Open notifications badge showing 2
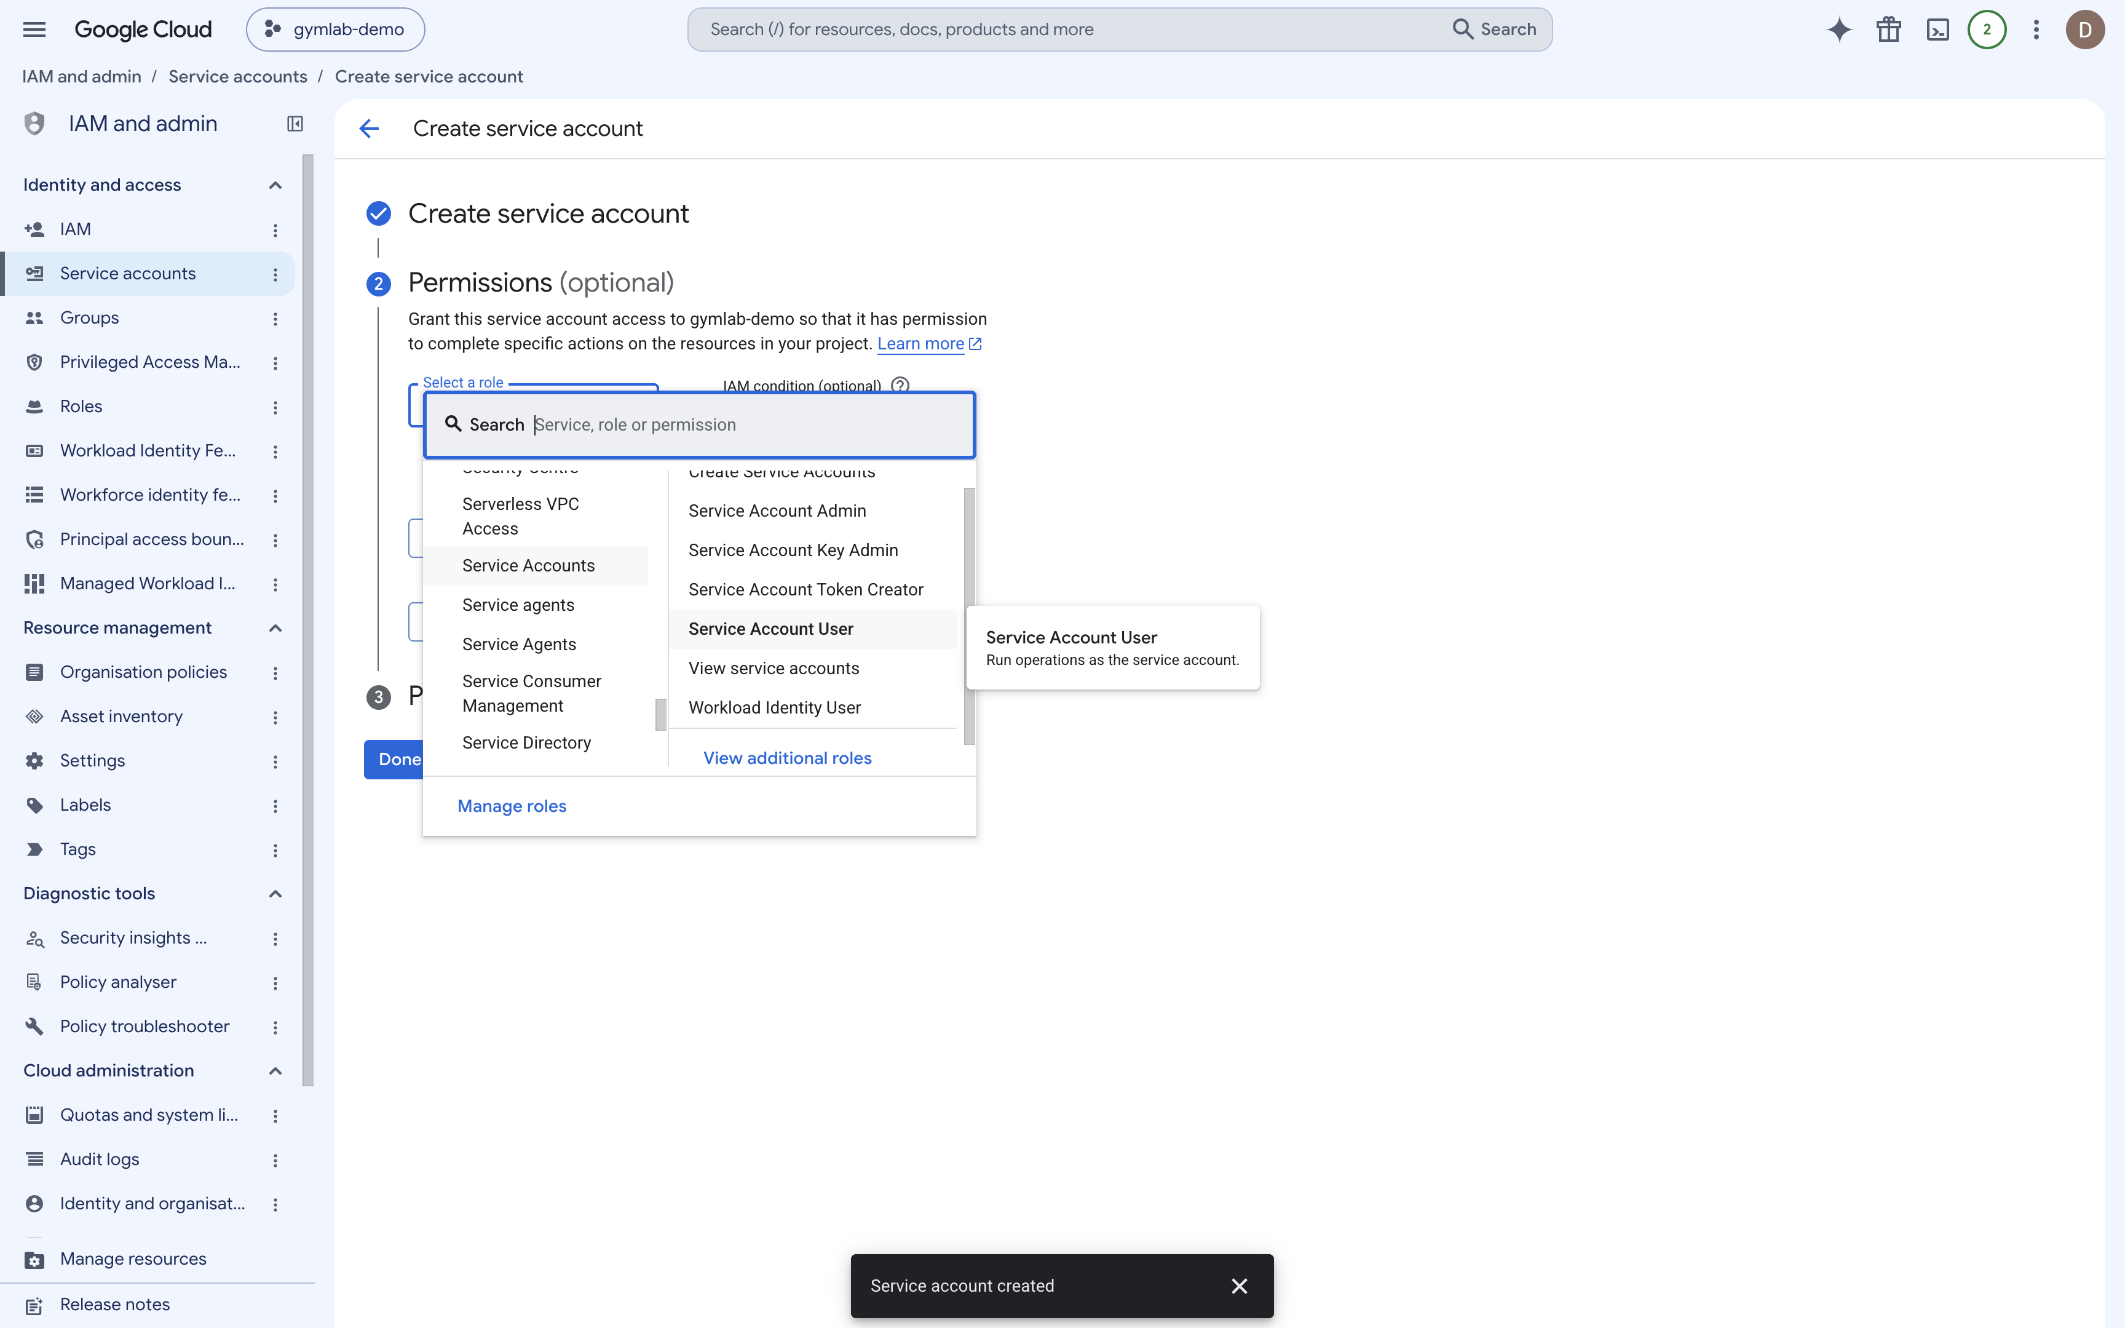The width and height of the screenshot is (2125, 1328). pos(1986,29)
